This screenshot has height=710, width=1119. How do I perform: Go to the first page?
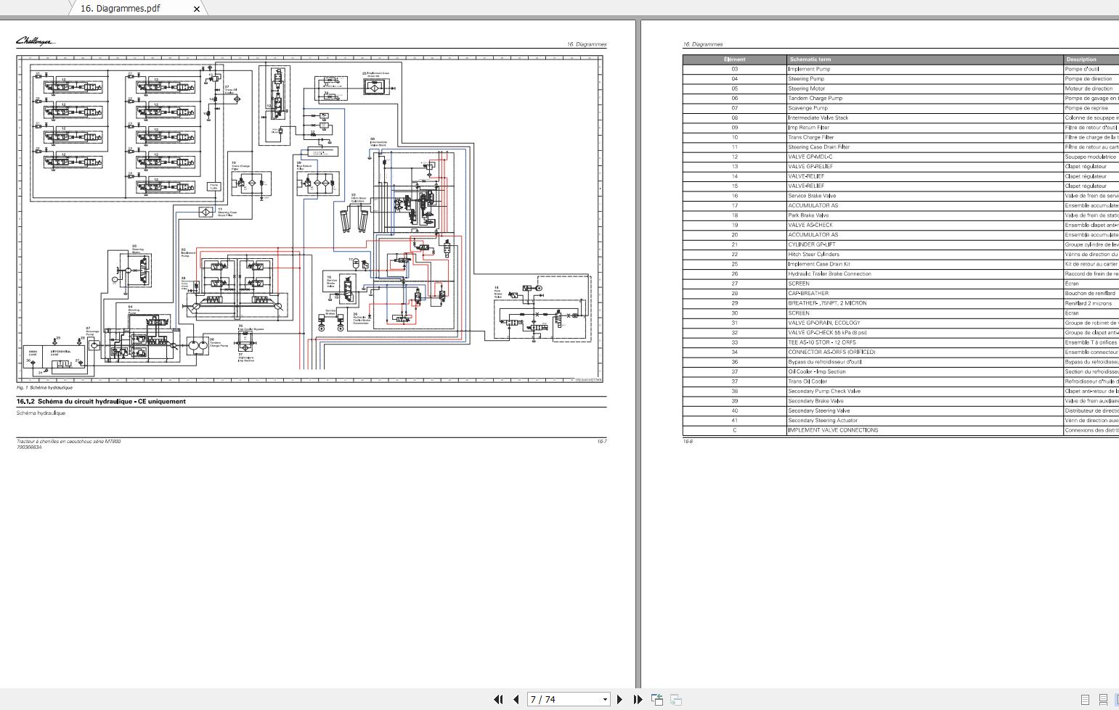point(498,699)
